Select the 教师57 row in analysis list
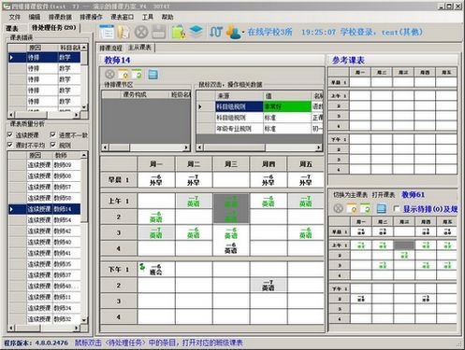The height and width of the screenshot is (350, 465). coord(44,187)
